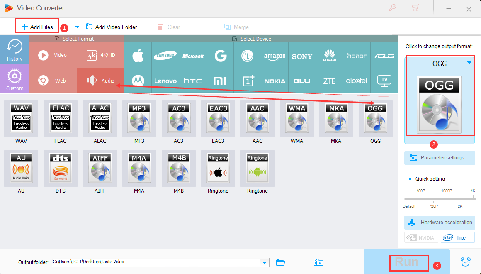The height and width of the screenshot is (274, 481).
Task: Select MP3 as output format
Action: point(139,119)
